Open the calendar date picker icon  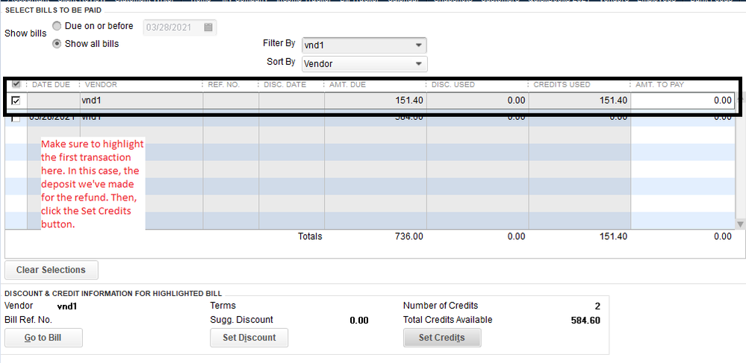pyautogui.click(x=208, y=28)
